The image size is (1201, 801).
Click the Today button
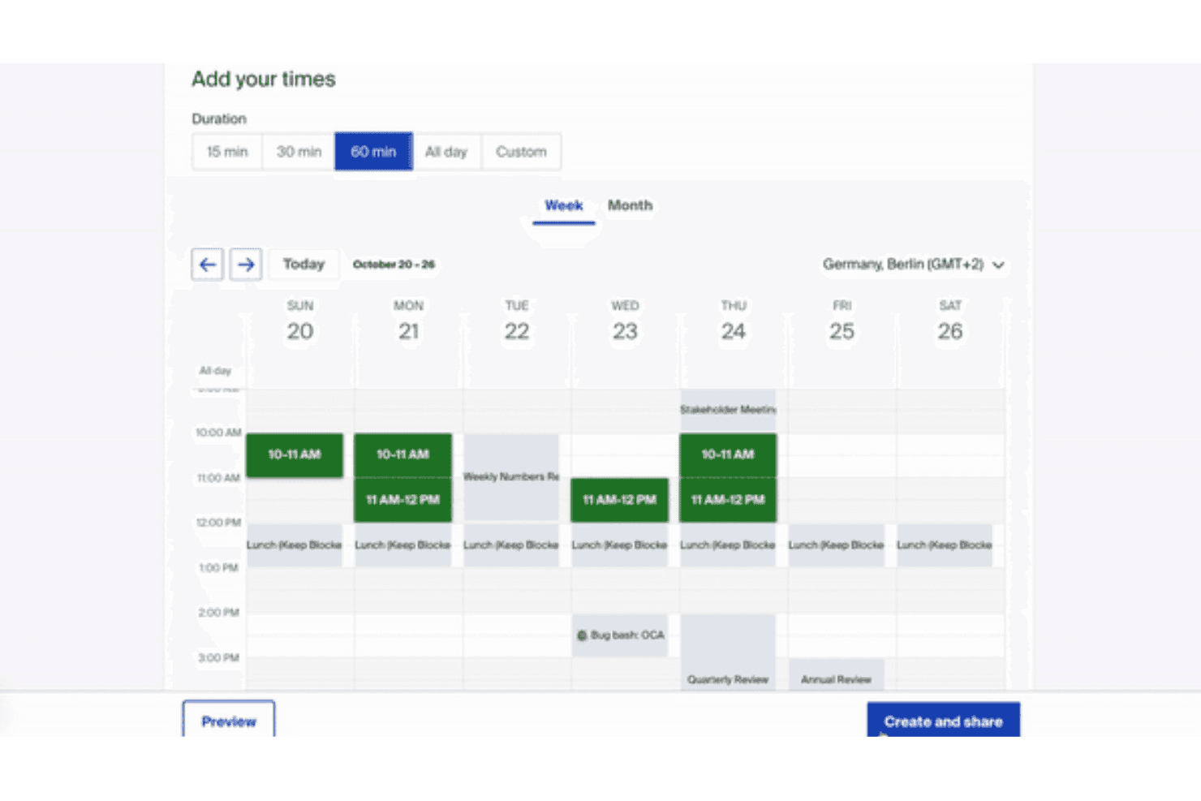[x=303, y=265]
